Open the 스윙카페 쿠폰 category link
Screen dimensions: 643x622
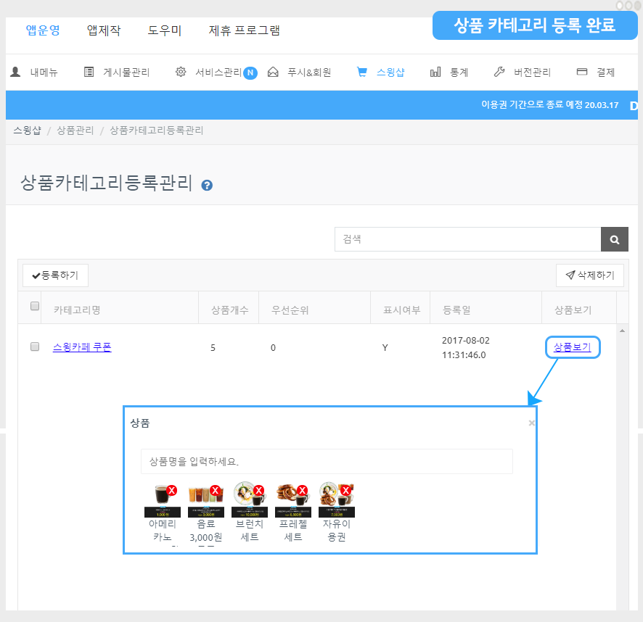tap(82, 347)
